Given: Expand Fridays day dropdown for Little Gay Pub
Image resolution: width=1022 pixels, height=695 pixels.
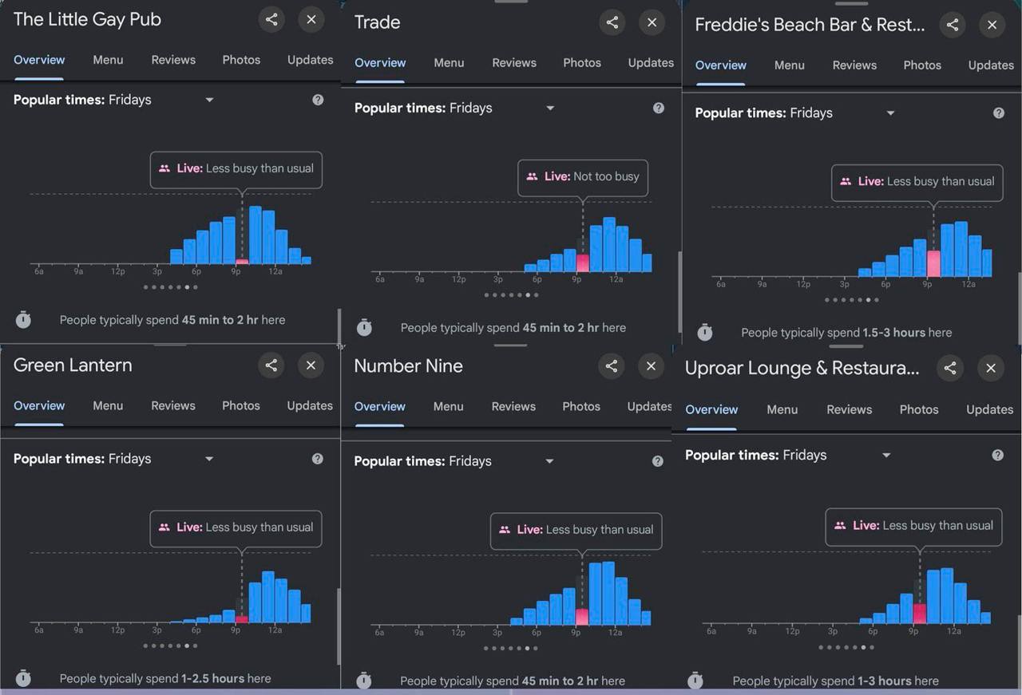Looking at the screenshot, I should pyautogui.click(x=209, y=100).
